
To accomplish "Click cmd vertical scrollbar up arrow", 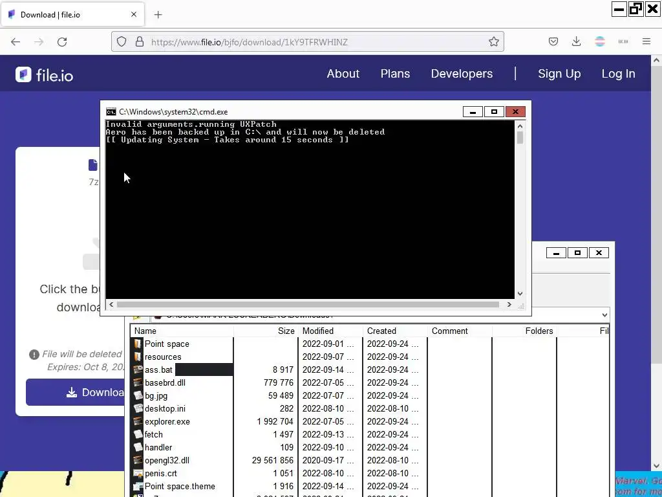I will pyautogui.click(x=520, y=126).
